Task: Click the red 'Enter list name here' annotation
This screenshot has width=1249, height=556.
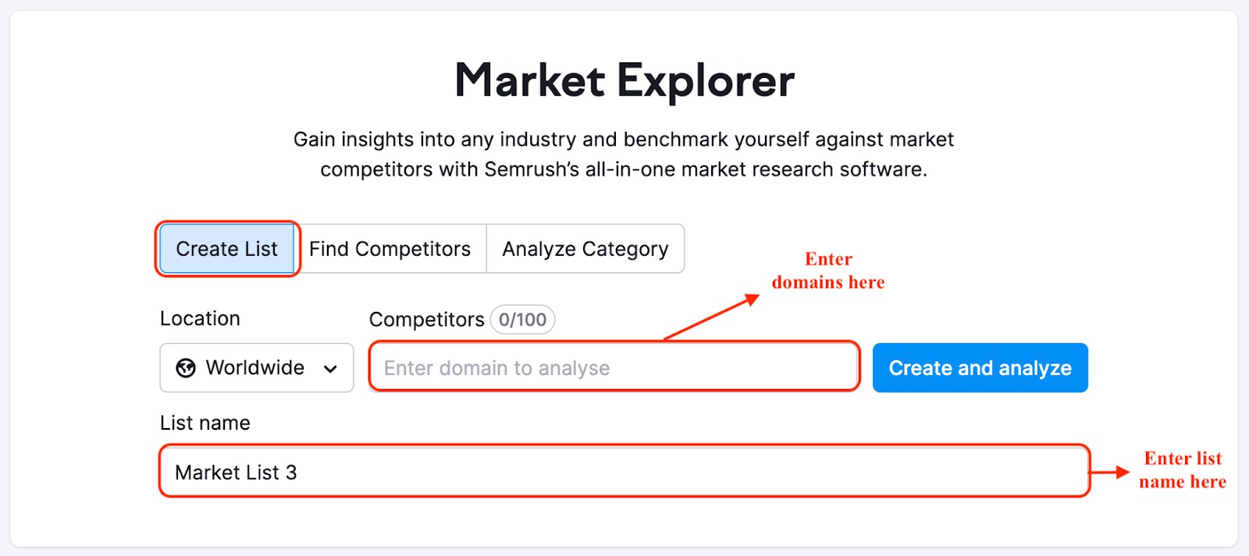Action: coord(1183,469)
